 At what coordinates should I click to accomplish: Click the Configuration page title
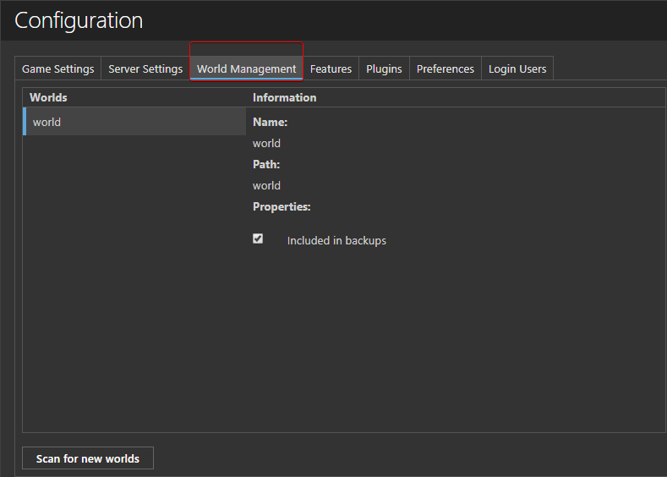coord(79,20)
